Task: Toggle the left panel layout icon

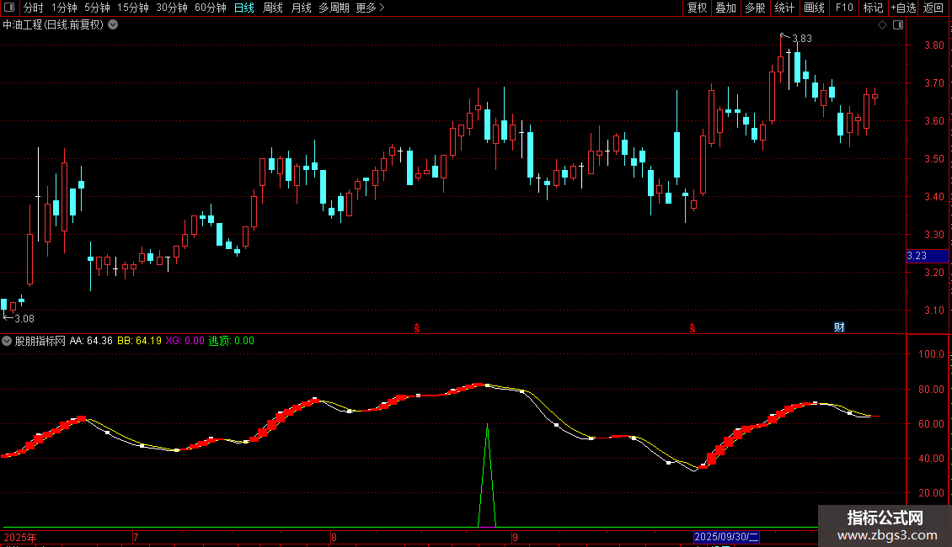Action: tap(9, 8)
